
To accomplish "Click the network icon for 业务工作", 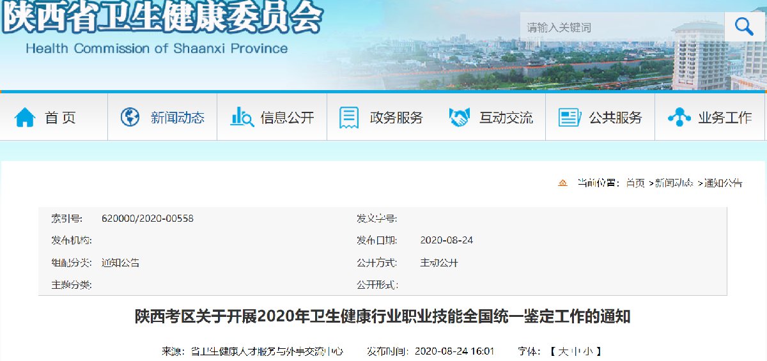I will click(x=679, y=118).
